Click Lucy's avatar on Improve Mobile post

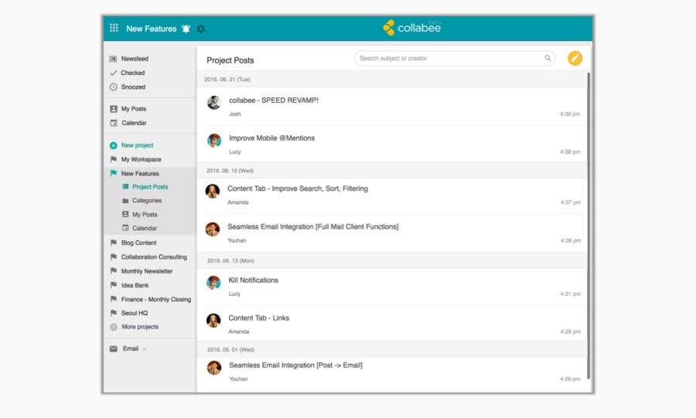click(x=214, y=141)
